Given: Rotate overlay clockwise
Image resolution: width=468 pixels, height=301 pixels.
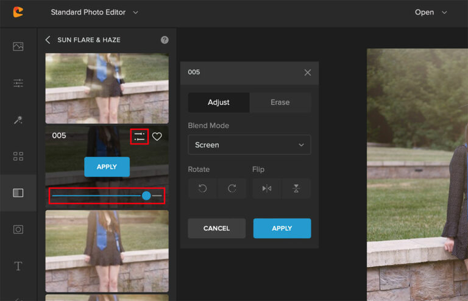Looking at the screenshot, I should tap(232, 188).
